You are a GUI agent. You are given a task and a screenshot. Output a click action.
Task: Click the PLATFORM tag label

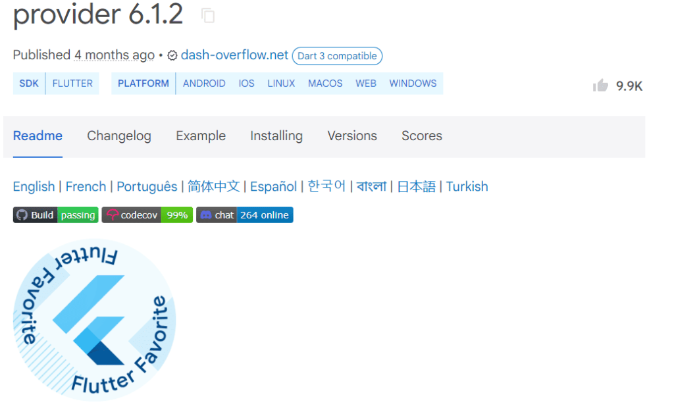[143, 84]
